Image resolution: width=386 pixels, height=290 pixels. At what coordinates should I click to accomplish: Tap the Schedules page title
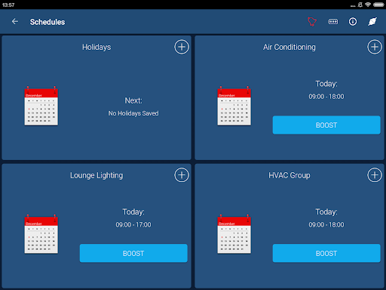click(47, 22)
